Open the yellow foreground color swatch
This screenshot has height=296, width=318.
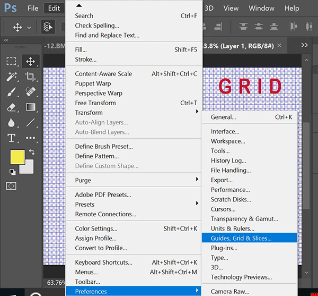point(17,157)
